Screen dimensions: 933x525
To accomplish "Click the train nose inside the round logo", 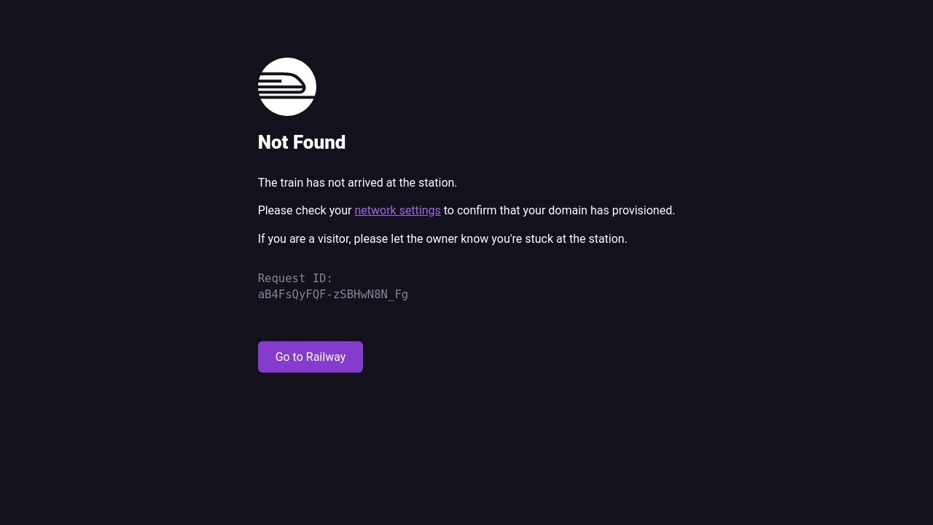I will 297,84.
